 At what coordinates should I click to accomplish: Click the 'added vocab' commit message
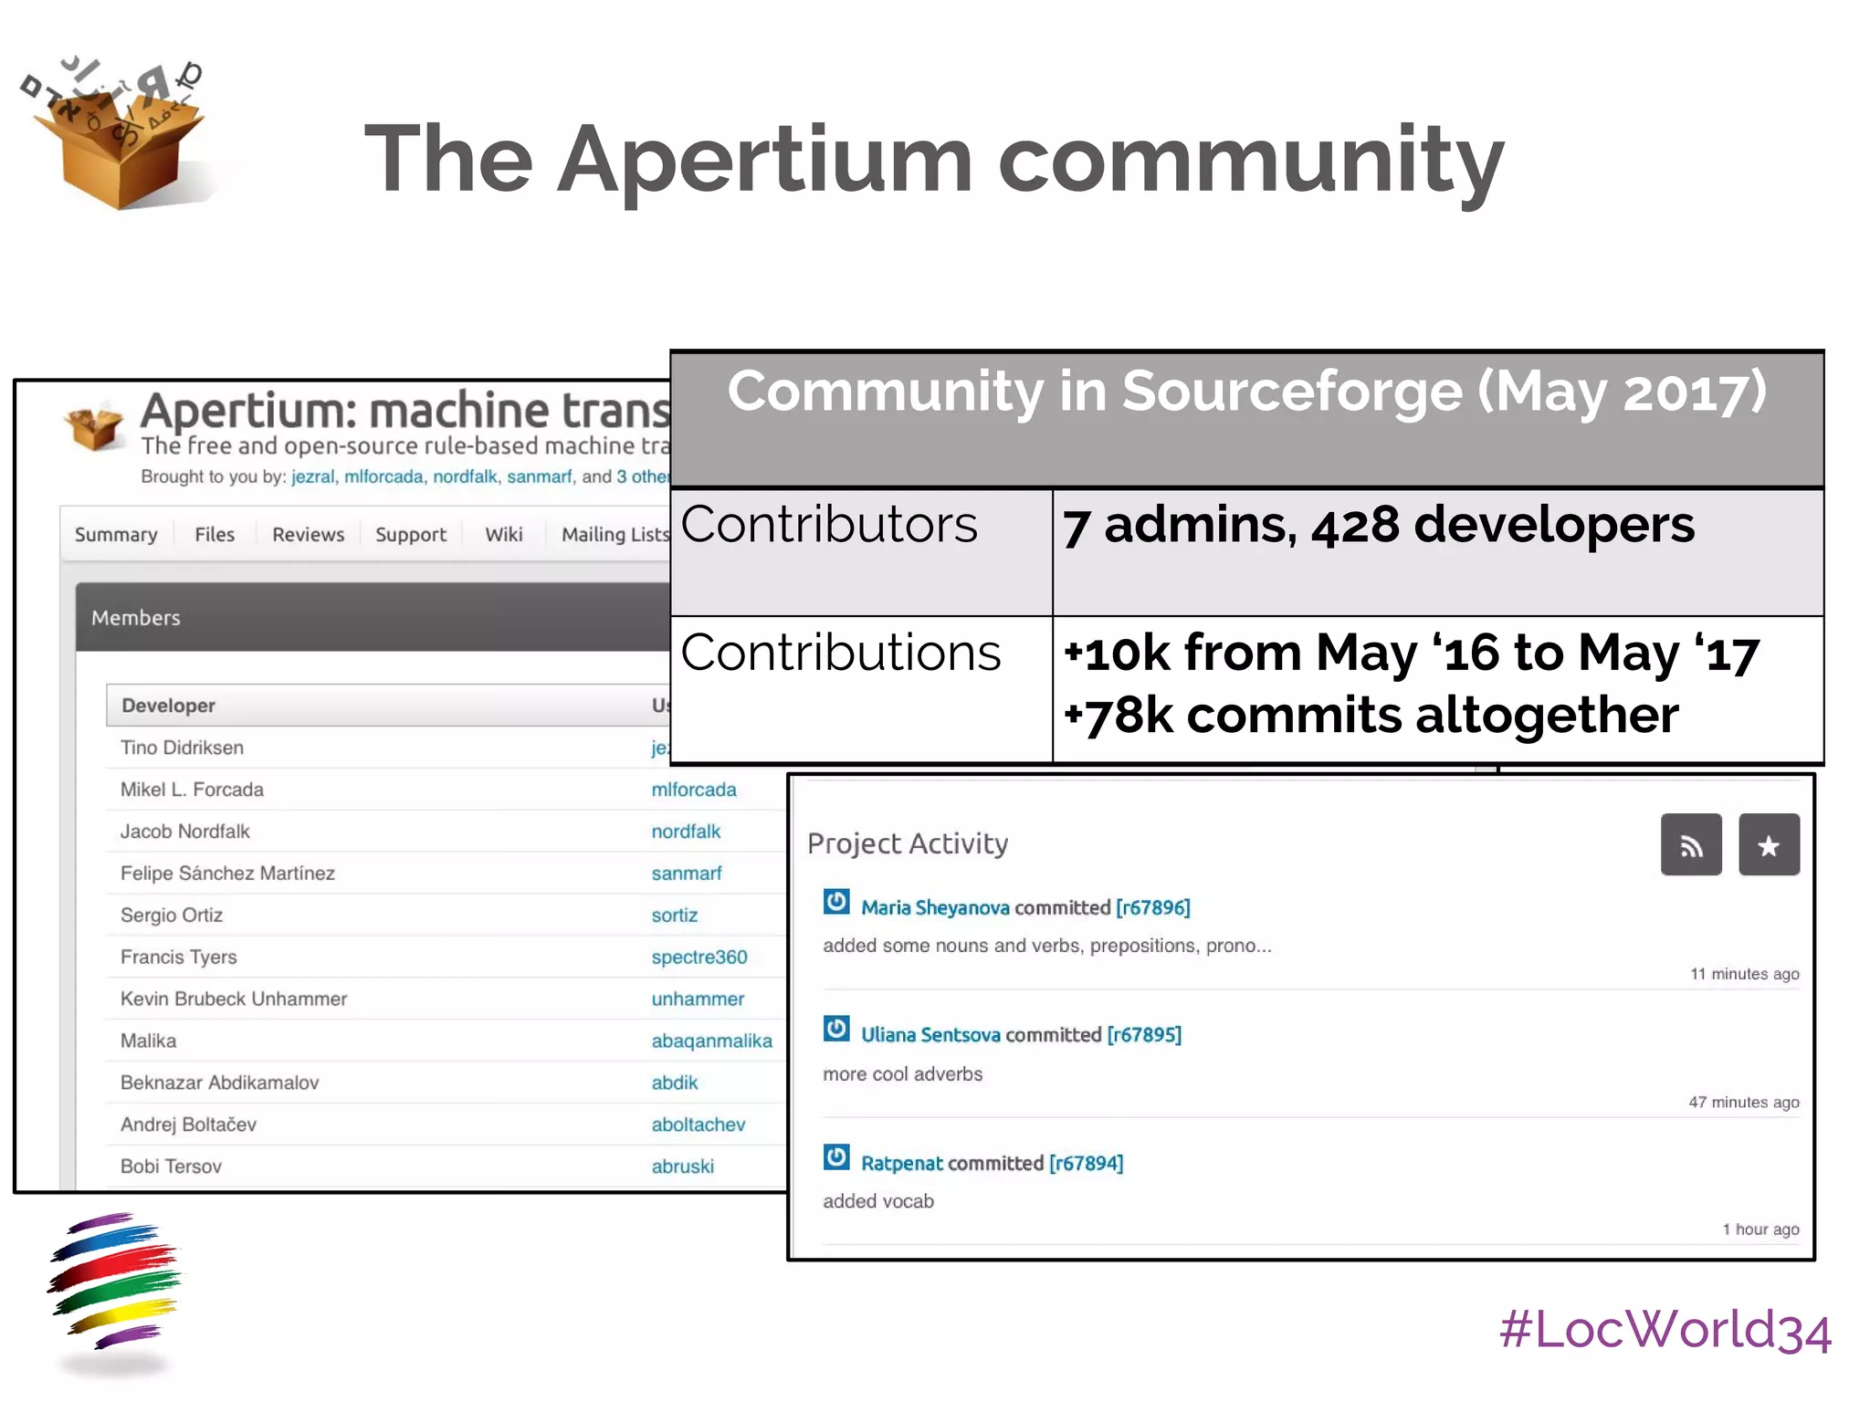click(x=877, y=1202)
